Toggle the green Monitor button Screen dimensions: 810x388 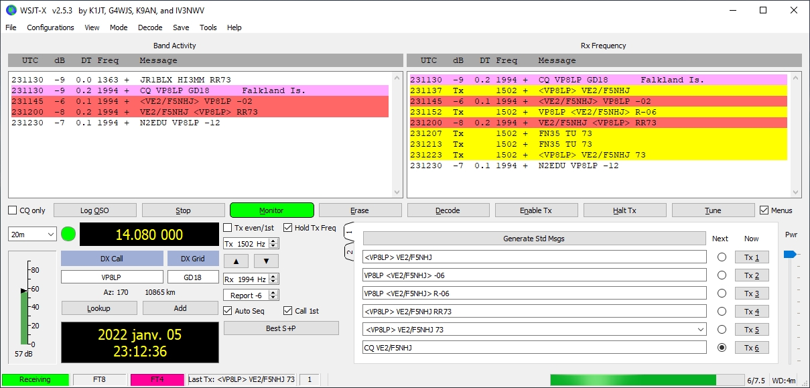pos(272,210)
